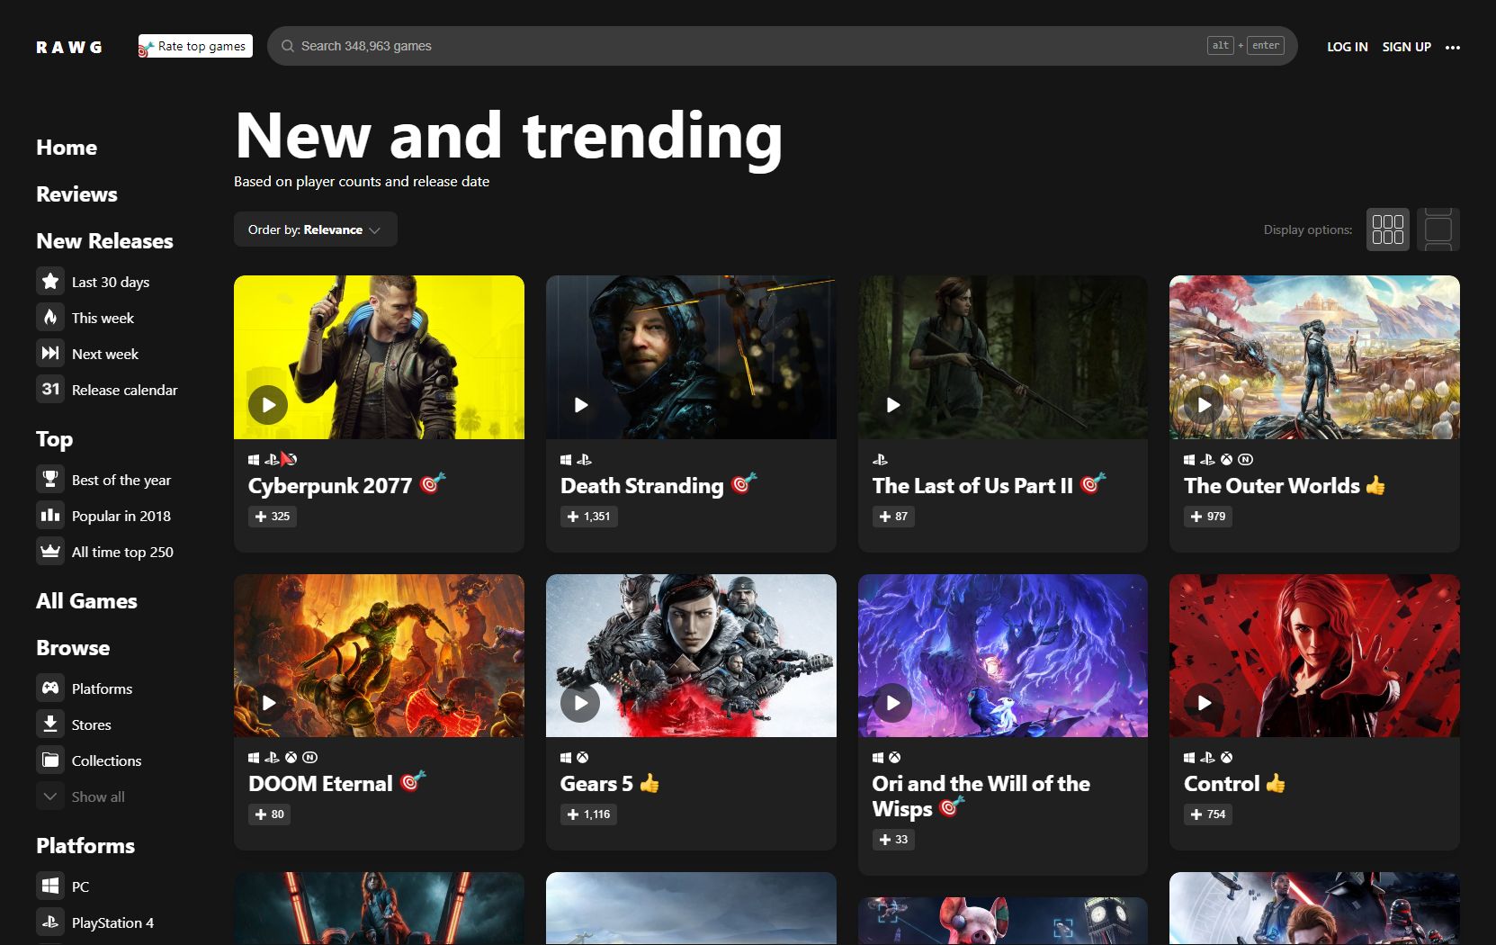Open New Releases heading in sidebar
The height and width of the screenshot is (945, 1496).
click(104, 241)
